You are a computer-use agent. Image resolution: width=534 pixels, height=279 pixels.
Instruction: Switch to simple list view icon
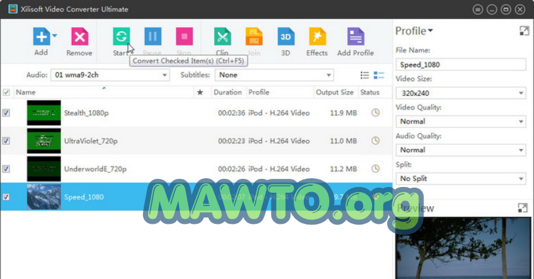pyautogui.click(x=365, y=75)
